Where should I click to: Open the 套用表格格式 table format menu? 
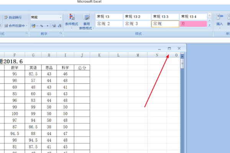(86, 21)
